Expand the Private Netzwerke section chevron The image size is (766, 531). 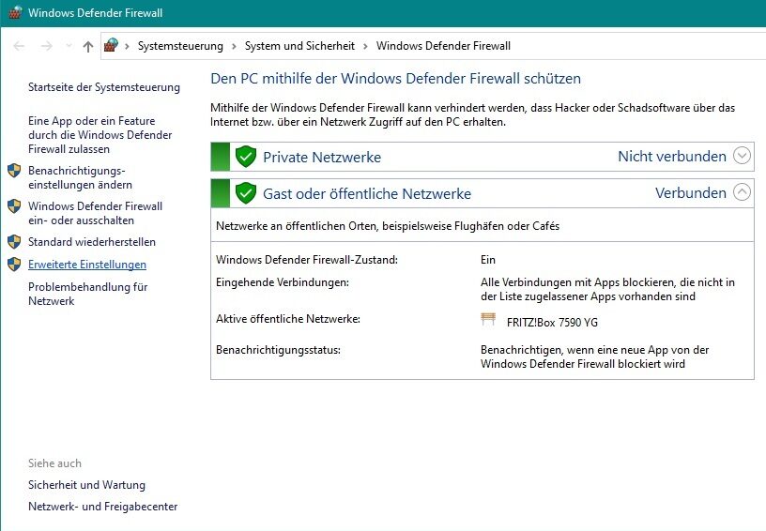742,156
